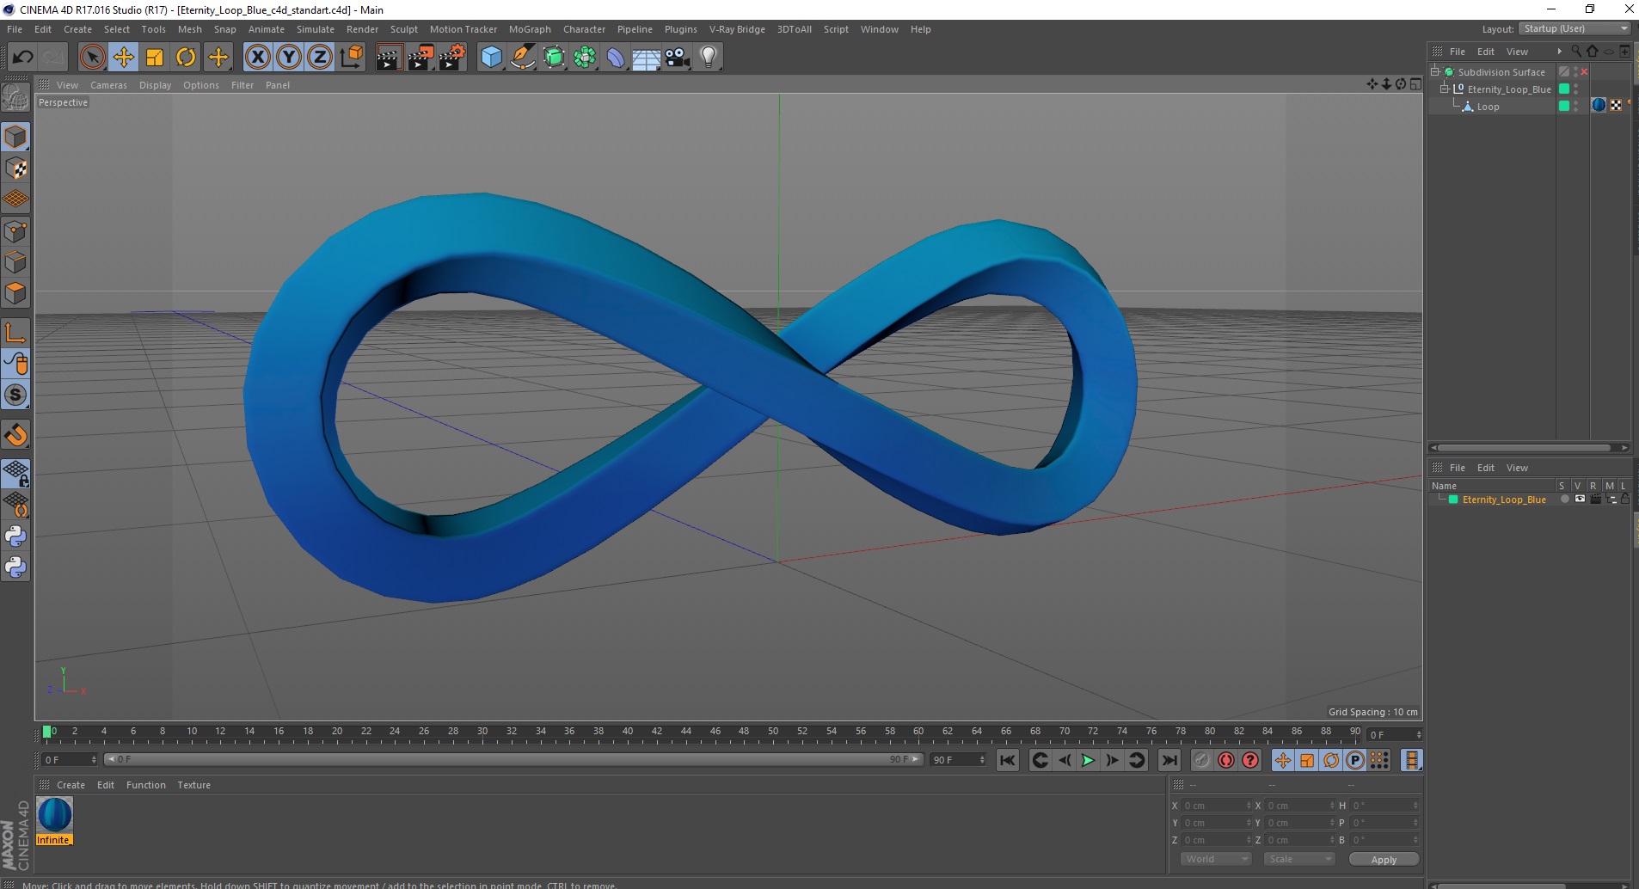Viewport: 1639px width, 889px height.
Task: Click the Undo arrow icon
Action: 22,58
